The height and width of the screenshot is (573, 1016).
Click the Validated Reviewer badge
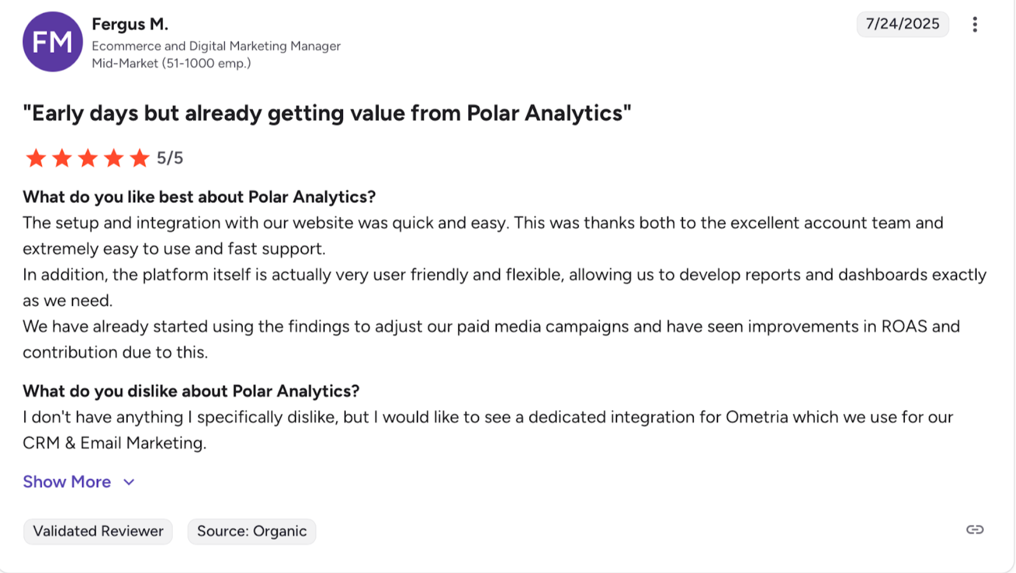pos(98,531)
